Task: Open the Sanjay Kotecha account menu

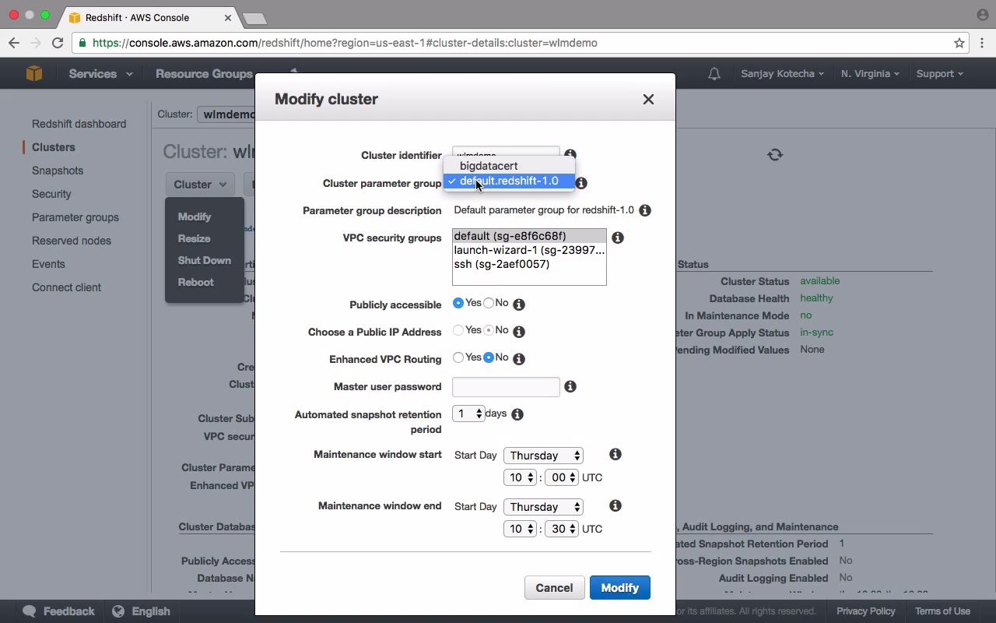Action: click(783, 74)
